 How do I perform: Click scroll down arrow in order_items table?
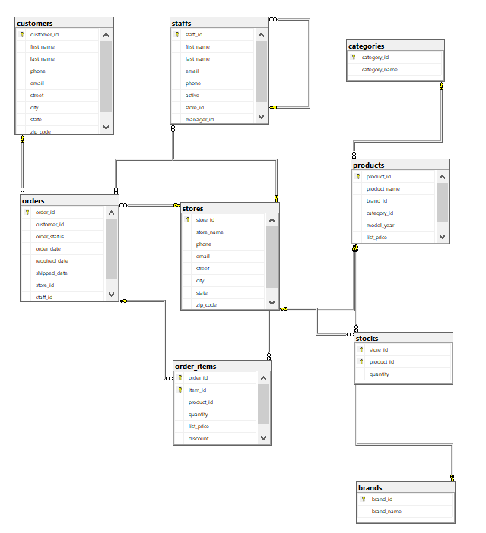(263, 437)
